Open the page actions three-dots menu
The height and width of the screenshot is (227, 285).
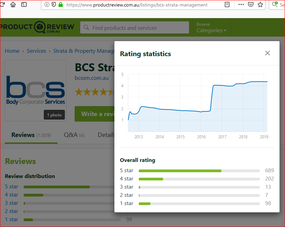pyautogui.click(x=241, y=5)
